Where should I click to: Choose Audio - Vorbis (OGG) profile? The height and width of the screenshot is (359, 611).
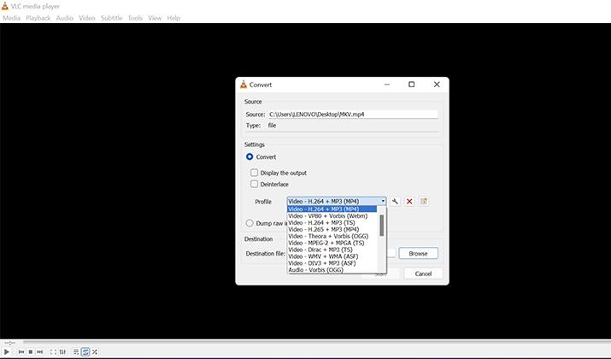332,270
